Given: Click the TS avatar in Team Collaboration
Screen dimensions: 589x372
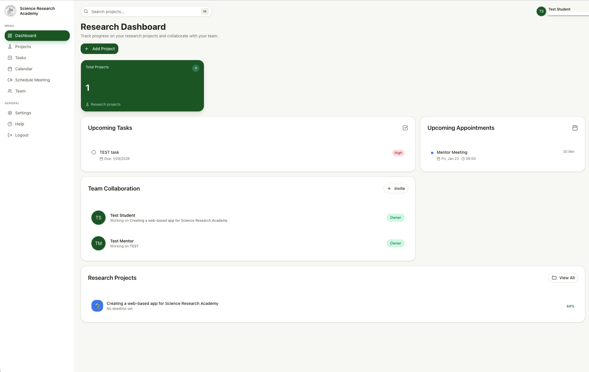Looking at the screenshot, I should pyautogui.click(x=98, y=218).
